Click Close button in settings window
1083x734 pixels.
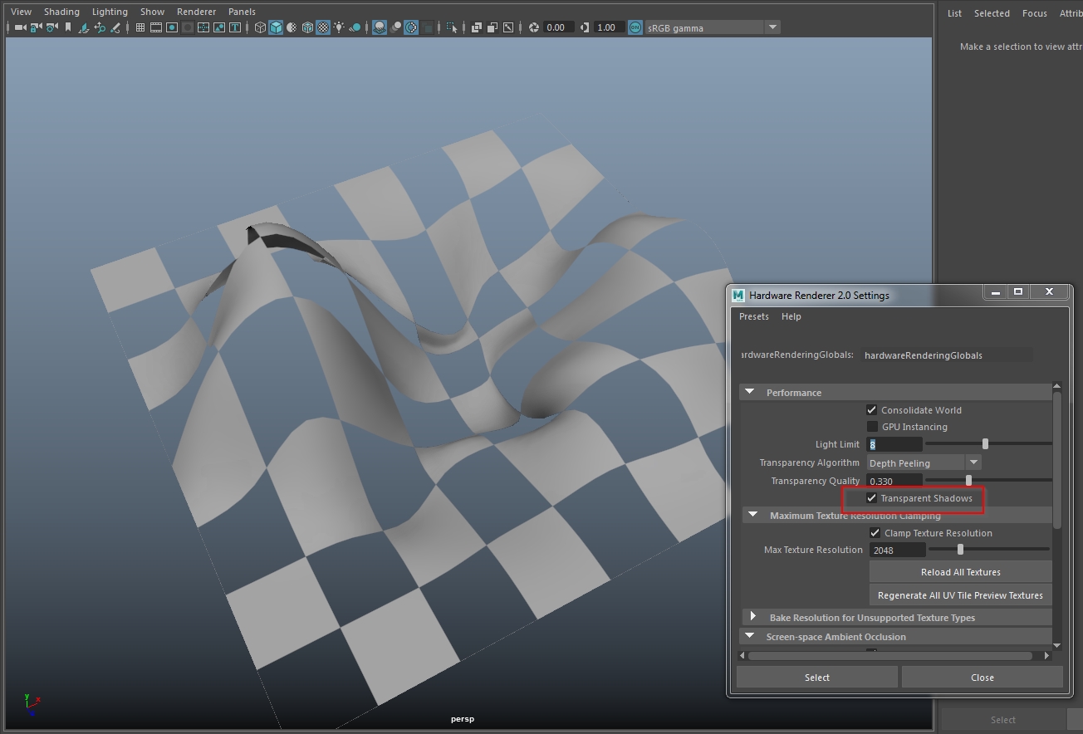pyautogui.click(x=983, y=678)
